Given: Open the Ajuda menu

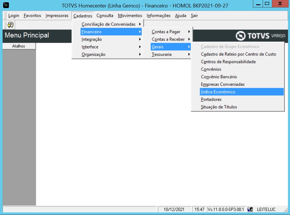Looking at the screenshot, I should 181,16.
